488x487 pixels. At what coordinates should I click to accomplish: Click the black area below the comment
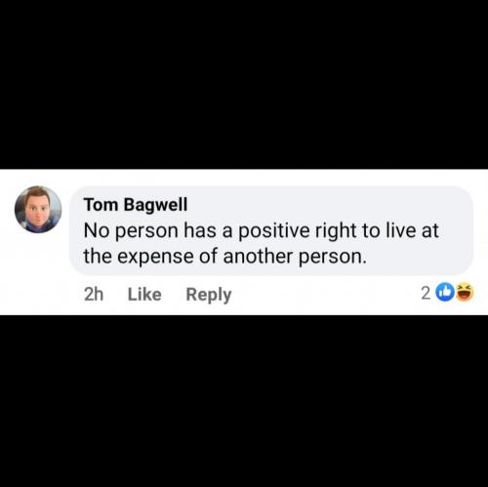[244, 401]
